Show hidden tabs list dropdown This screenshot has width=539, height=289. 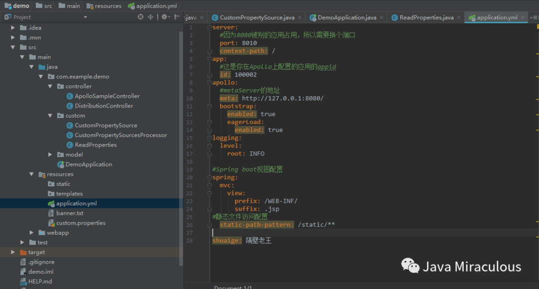tap(534, 17)
